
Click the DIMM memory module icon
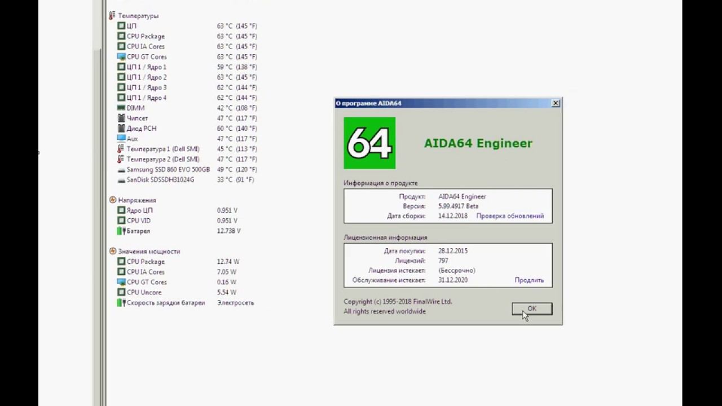pyautogui.click(x=121, y=108)
